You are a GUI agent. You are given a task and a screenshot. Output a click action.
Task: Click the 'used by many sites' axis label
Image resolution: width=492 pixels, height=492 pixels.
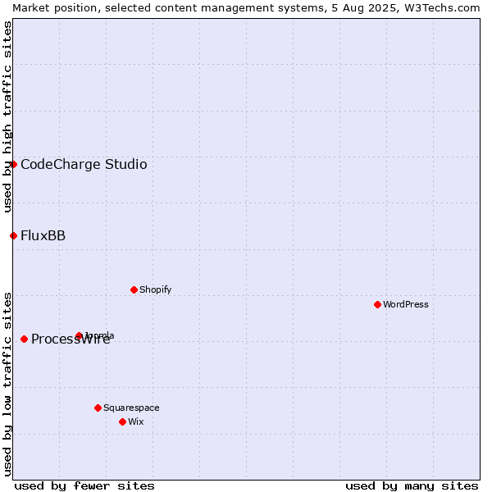(412, 486)
